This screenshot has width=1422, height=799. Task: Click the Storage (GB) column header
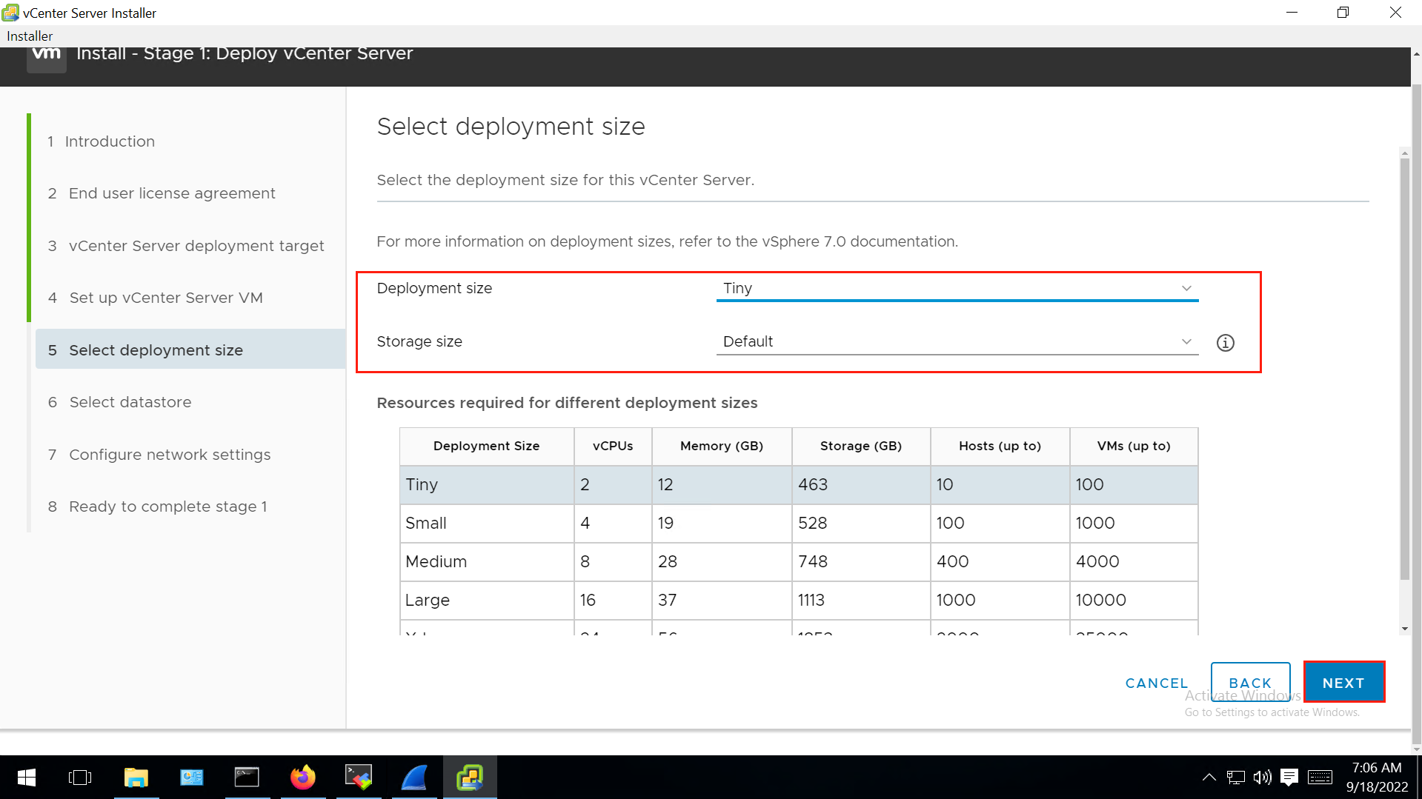pos(861,446)
